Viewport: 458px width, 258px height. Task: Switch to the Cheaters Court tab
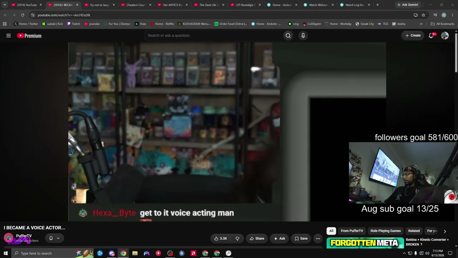(x=136, y=5)
